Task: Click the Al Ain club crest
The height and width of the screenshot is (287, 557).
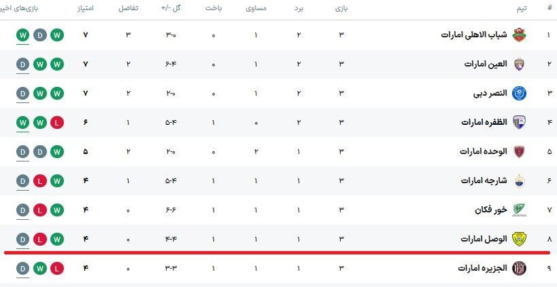Action: (x=519, y=64)
